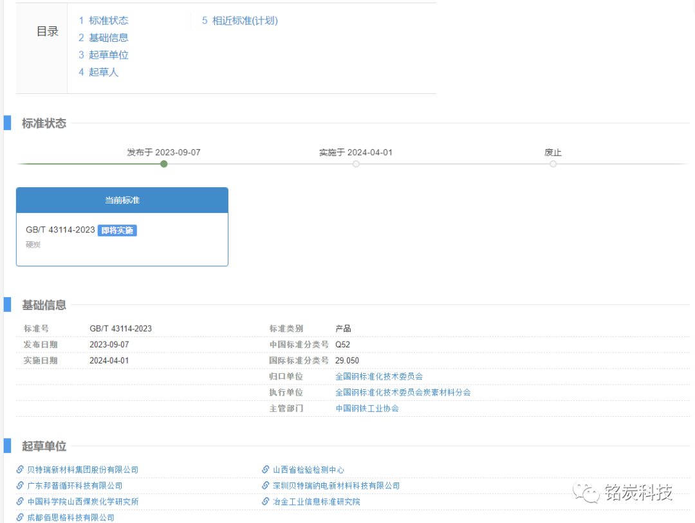Click the 主管部门 field label
This screenshot has width=695, height=523.
point(286,408)
